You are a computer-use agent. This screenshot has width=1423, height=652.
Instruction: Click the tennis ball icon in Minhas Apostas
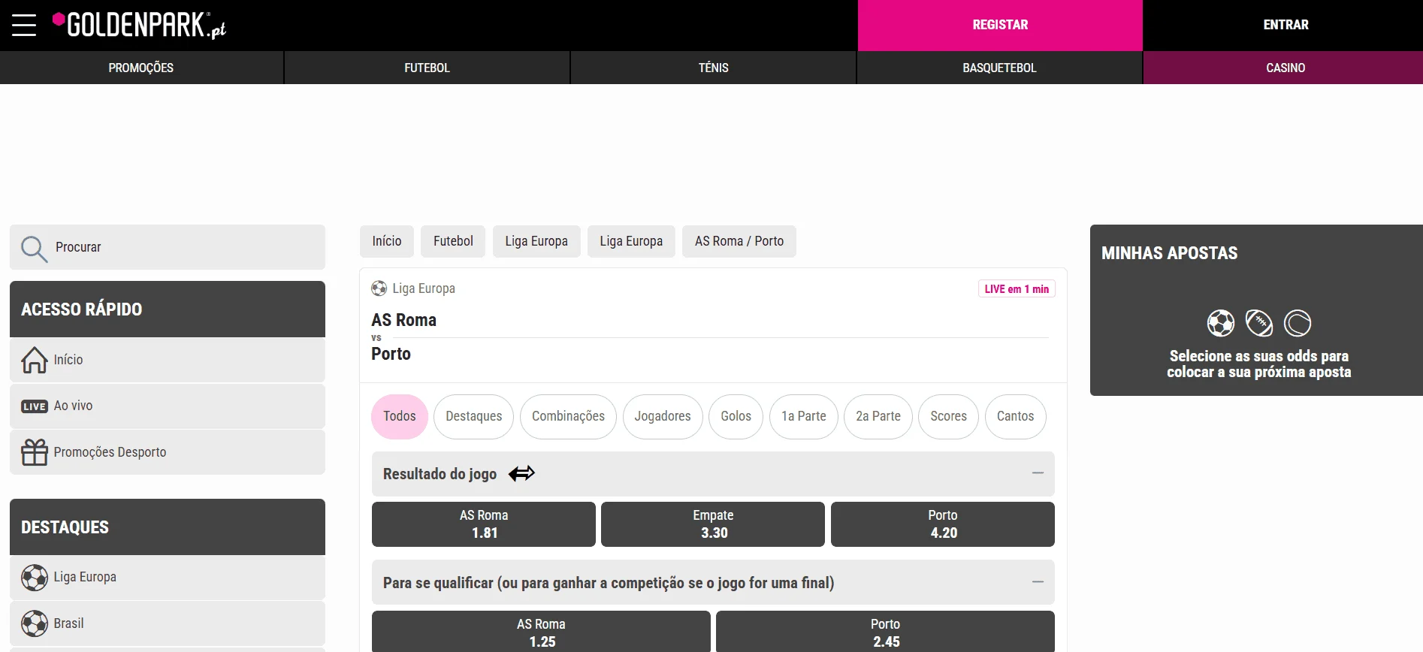[x=1298, y=323]
